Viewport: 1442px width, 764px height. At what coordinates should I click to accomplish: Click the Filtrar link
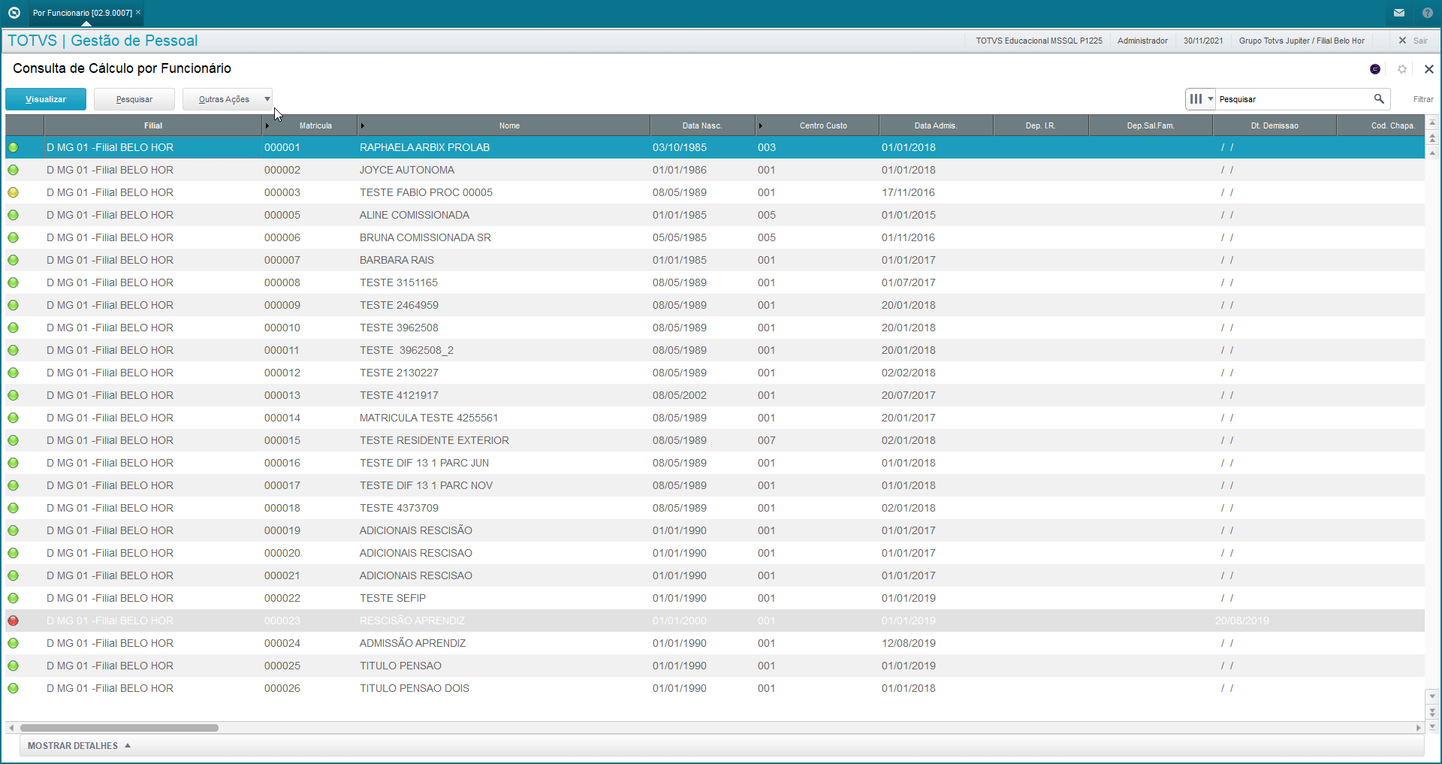(x=1422, y=99)
